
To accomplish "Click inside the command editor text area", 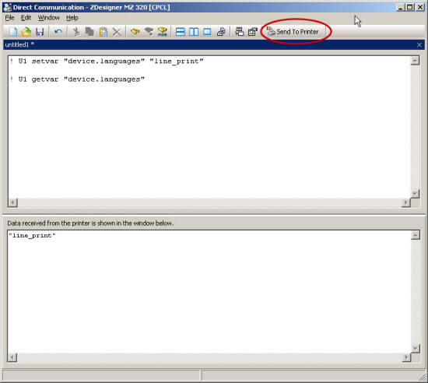I will [209, 127].
